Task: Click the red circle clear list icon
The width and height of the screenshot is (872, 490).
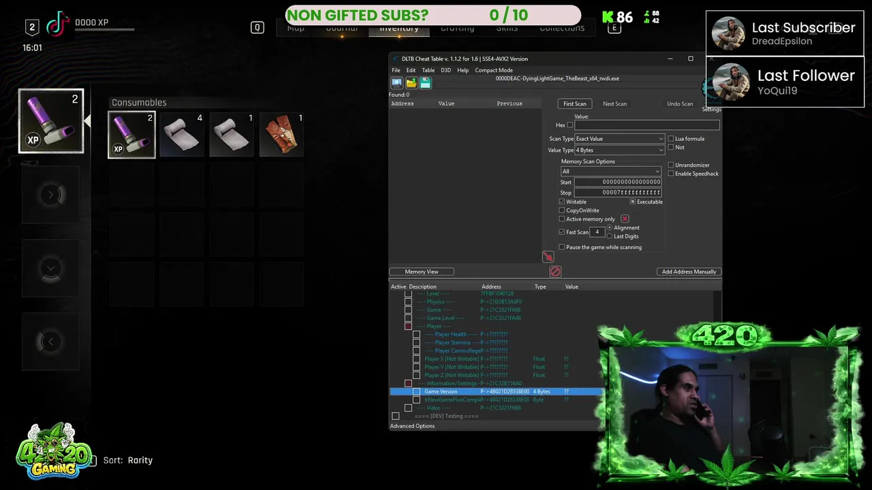Action: 555,272
